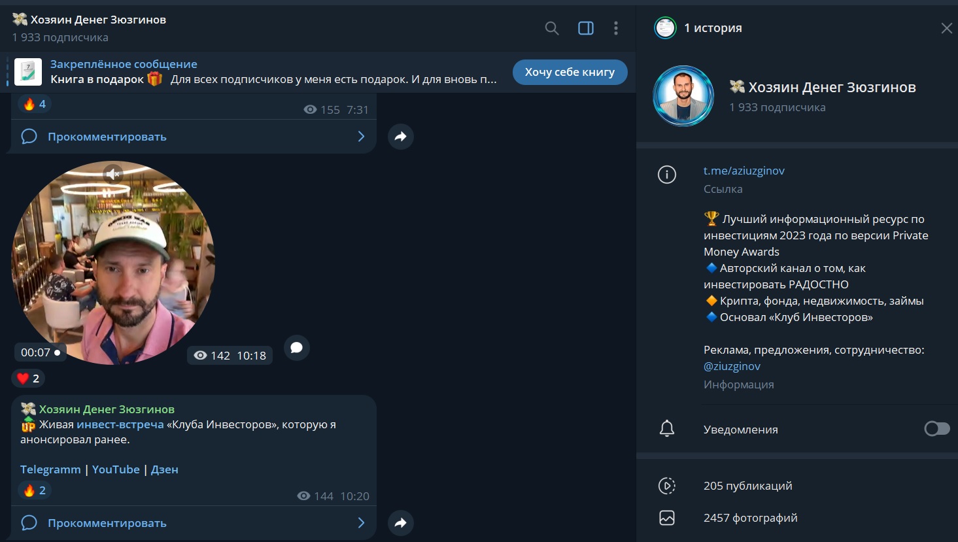Click the channel name in the info panel

click(832, 87)
